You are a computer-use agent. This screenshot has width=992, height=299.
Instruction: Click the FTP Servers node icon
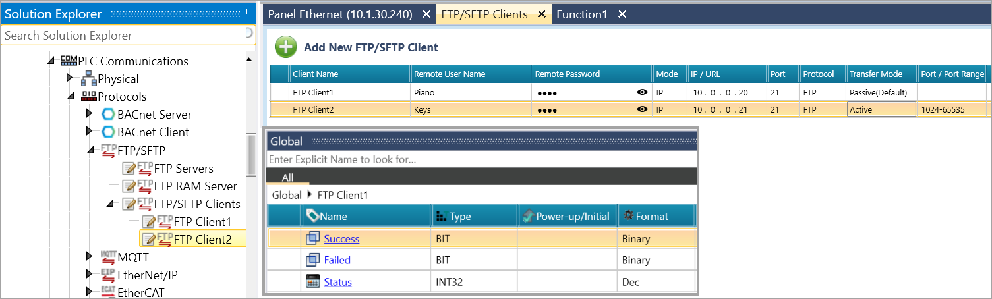click(x=138, y=169)
